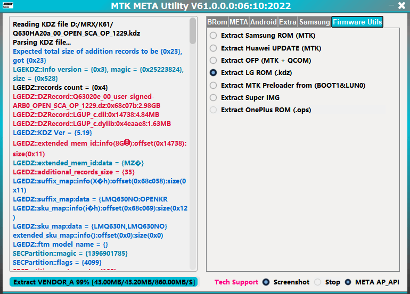410x294 pixels.
Task: Click log entry LGUP_c.dll DZRecord
Action: (86, 115)
